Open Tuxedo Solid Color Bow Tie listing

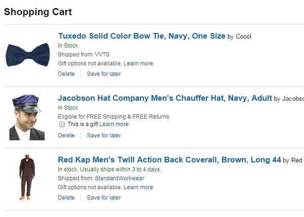142,36
